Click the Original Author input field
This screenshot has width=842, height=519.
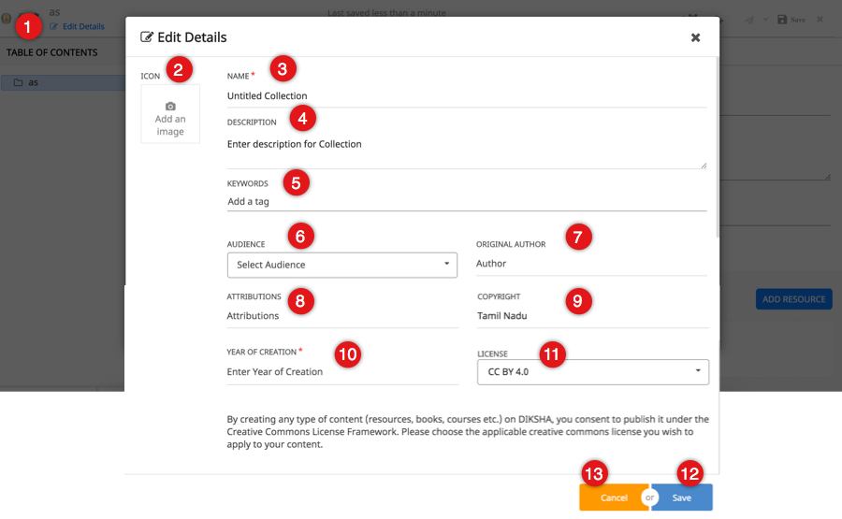tap(591, 264)
